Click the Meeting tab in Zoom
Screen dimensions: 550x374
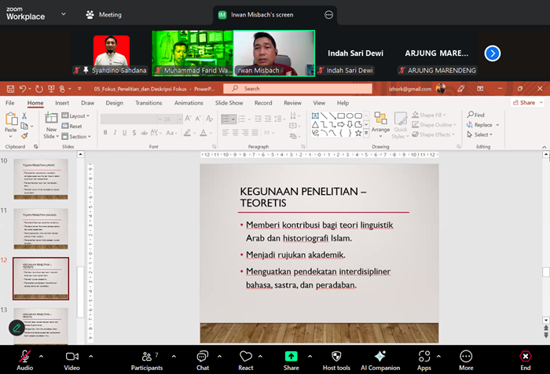point(104,15)
